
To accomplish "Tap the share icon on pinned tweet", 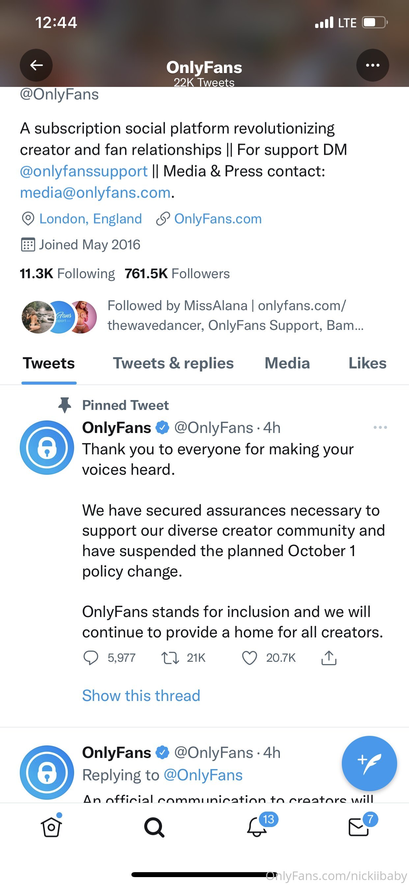I will 329,657.
